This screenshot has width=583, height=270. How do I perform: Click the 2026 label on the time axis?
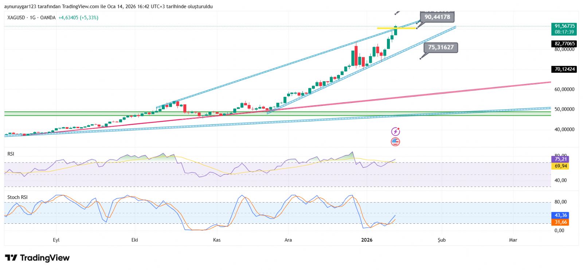click(367, 240)
